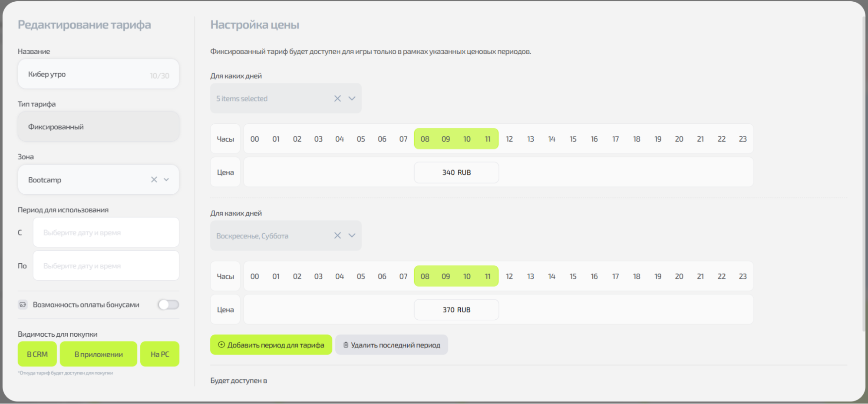Viewport: 868px width, 404px height.
Task: Toggle 'В CRM' visibility option
Action: (x=37, y=354)
